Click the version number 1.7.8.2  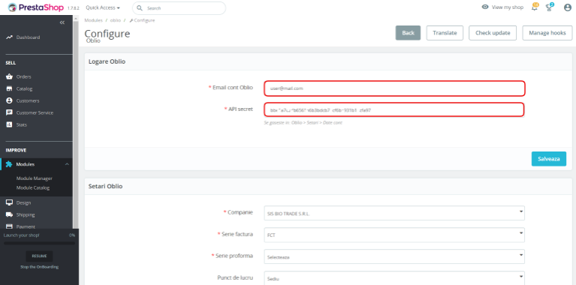click(74, 8)
